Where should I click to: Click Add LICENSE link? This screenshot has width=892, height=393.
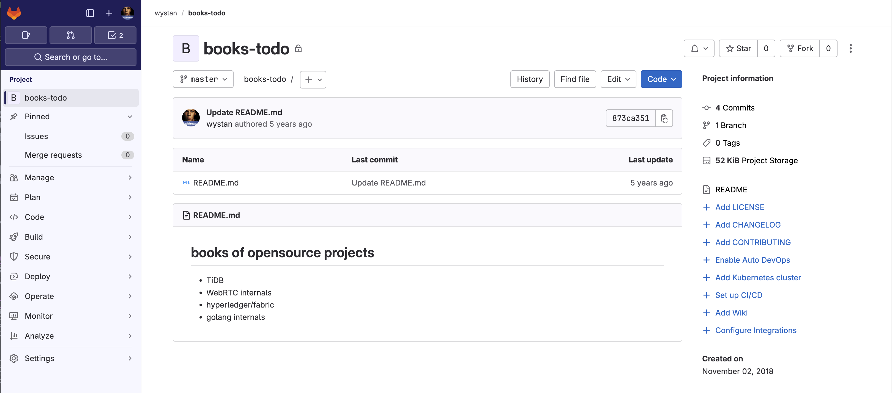pos(740,207)
